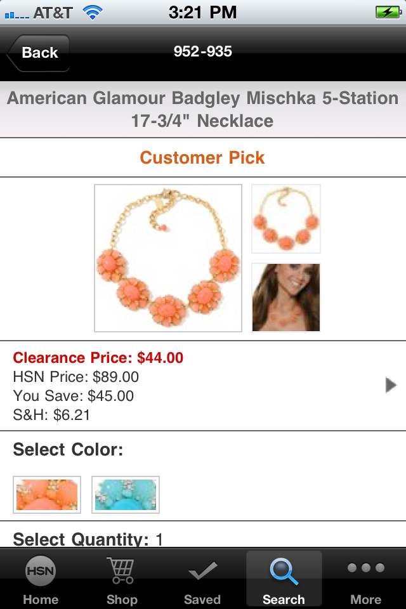Choose the turquoise blue color swatch
This screenshot has width=406, height=609.
126,495
